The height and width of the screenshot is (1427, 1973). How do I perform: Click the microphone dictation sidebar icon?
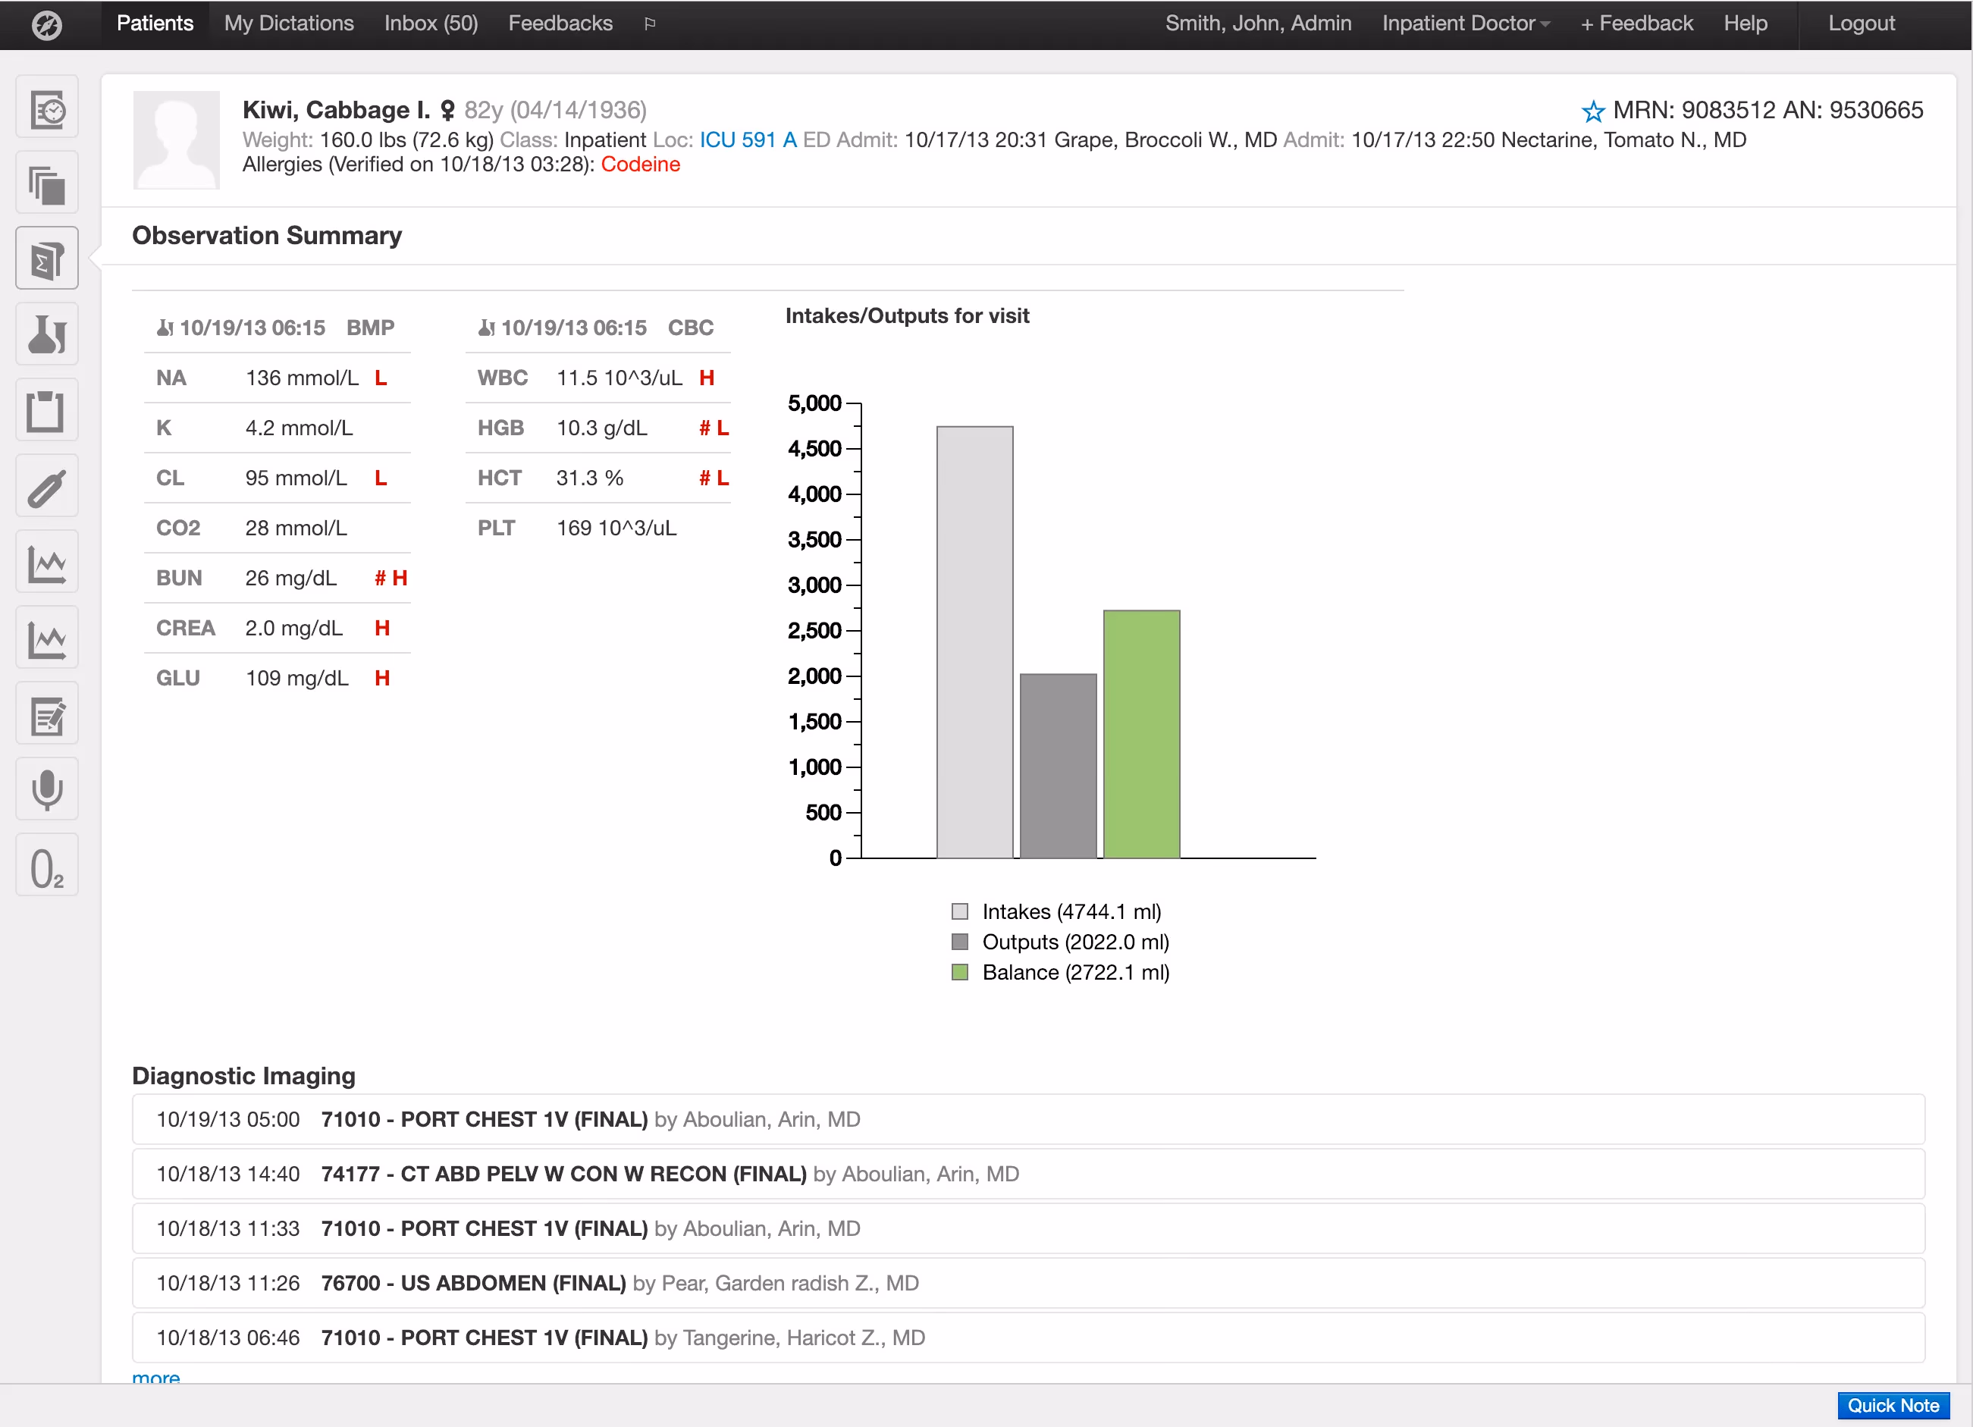(47, 789)
